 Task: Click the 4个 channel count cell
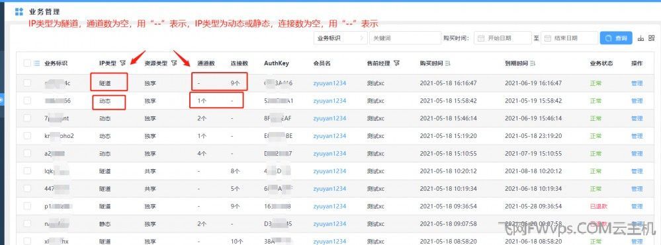(x=202, y=154)
